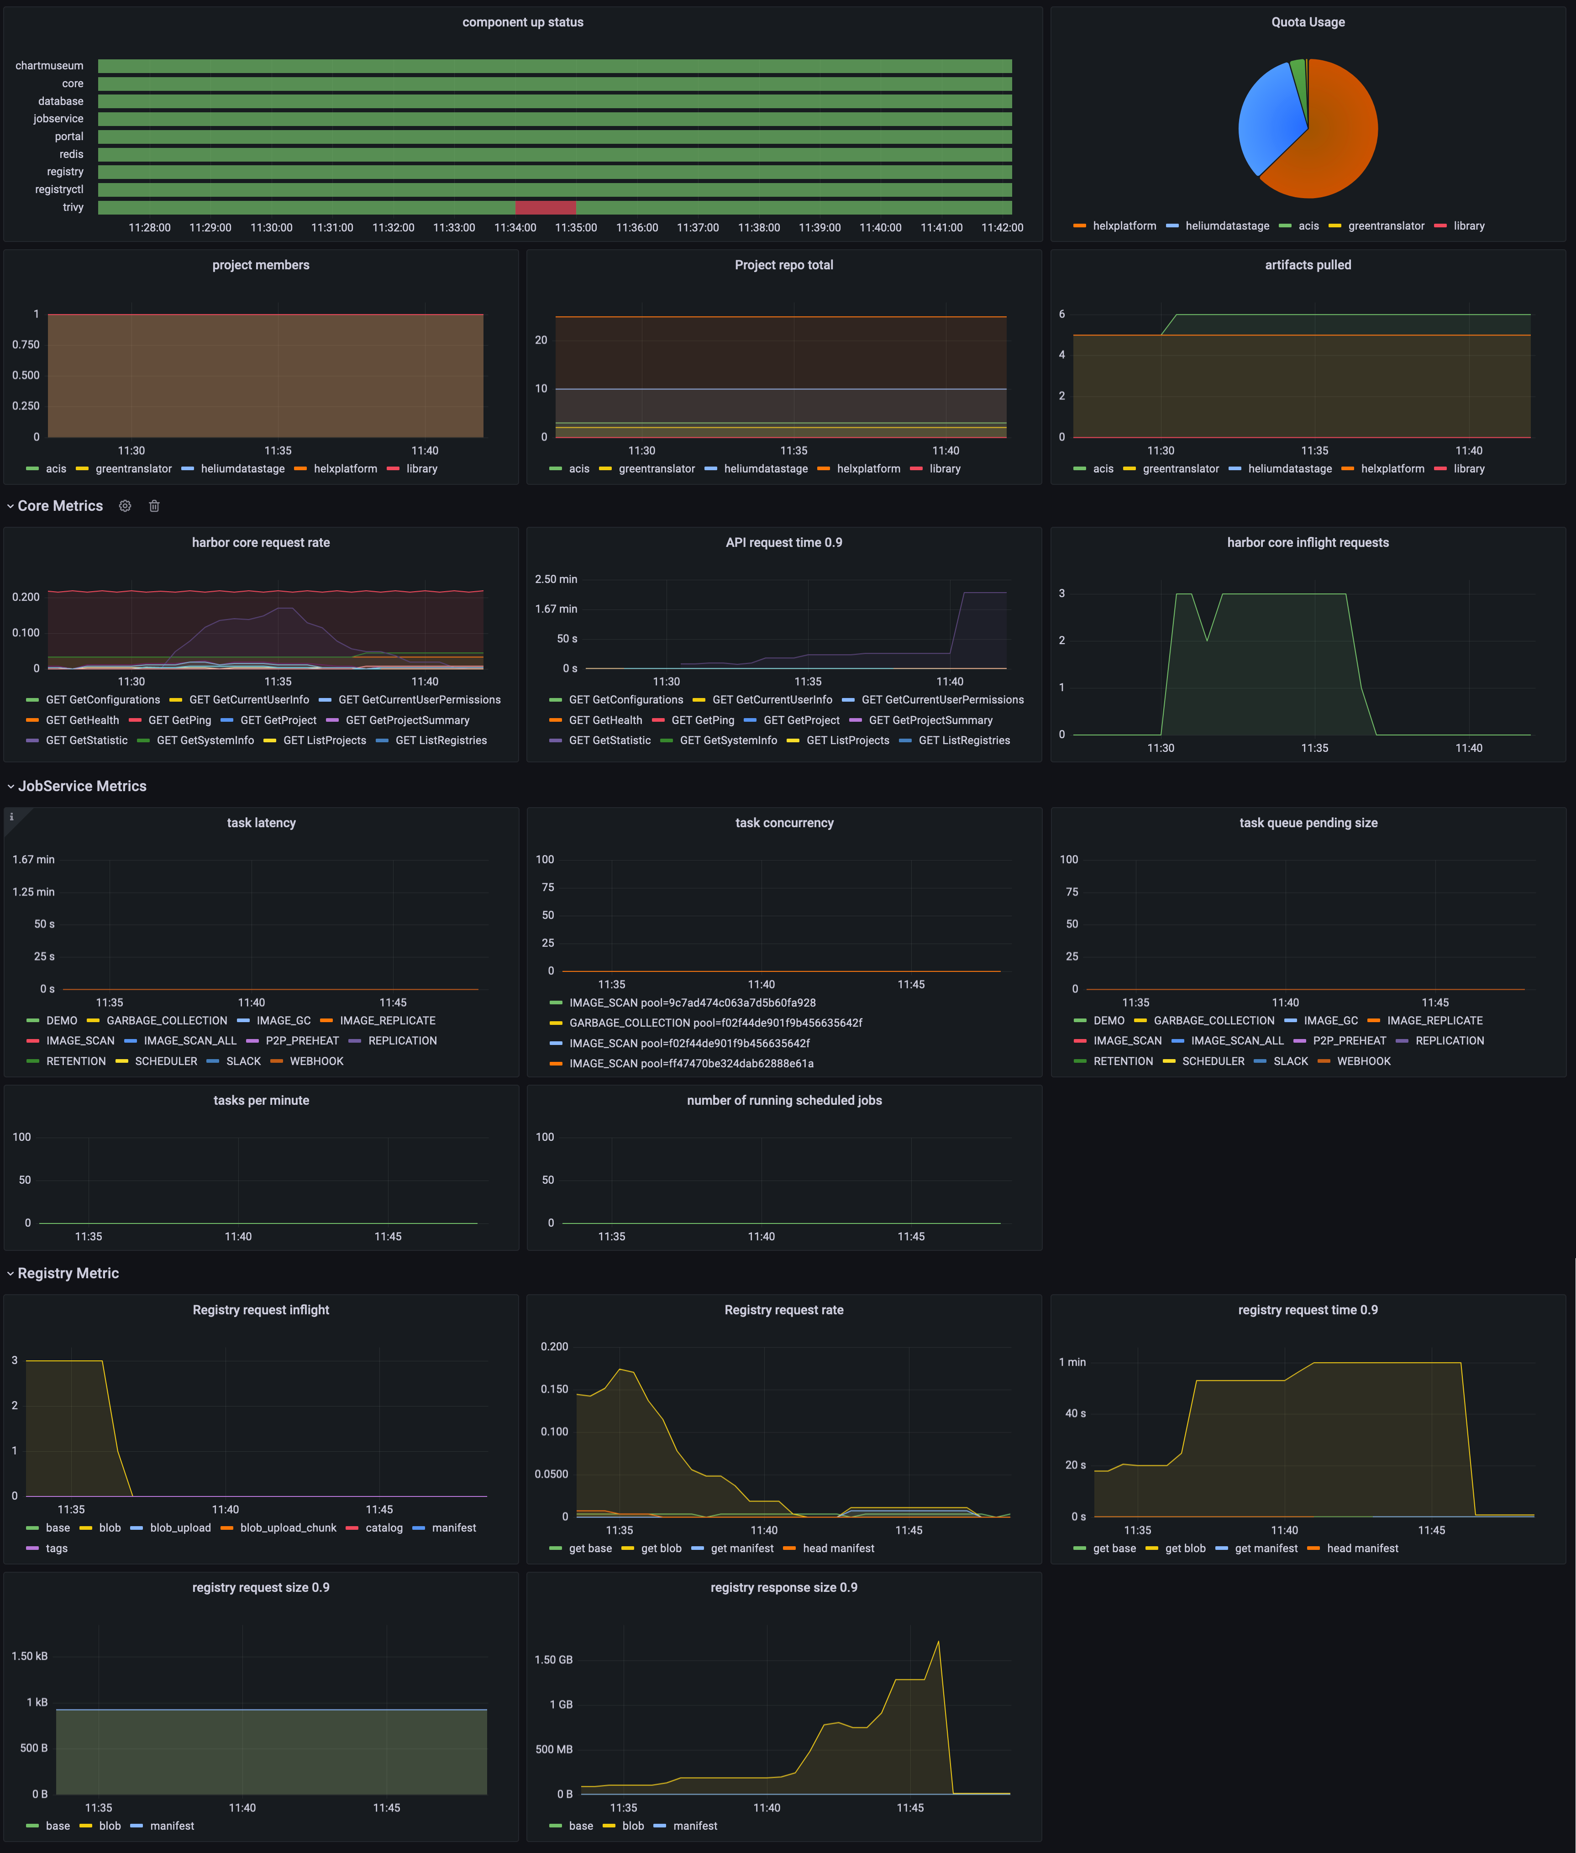Viewport: 1576px width, 1853px height.
Task: Open harbor core request rate panel menu
Action: tap(261, 542)
